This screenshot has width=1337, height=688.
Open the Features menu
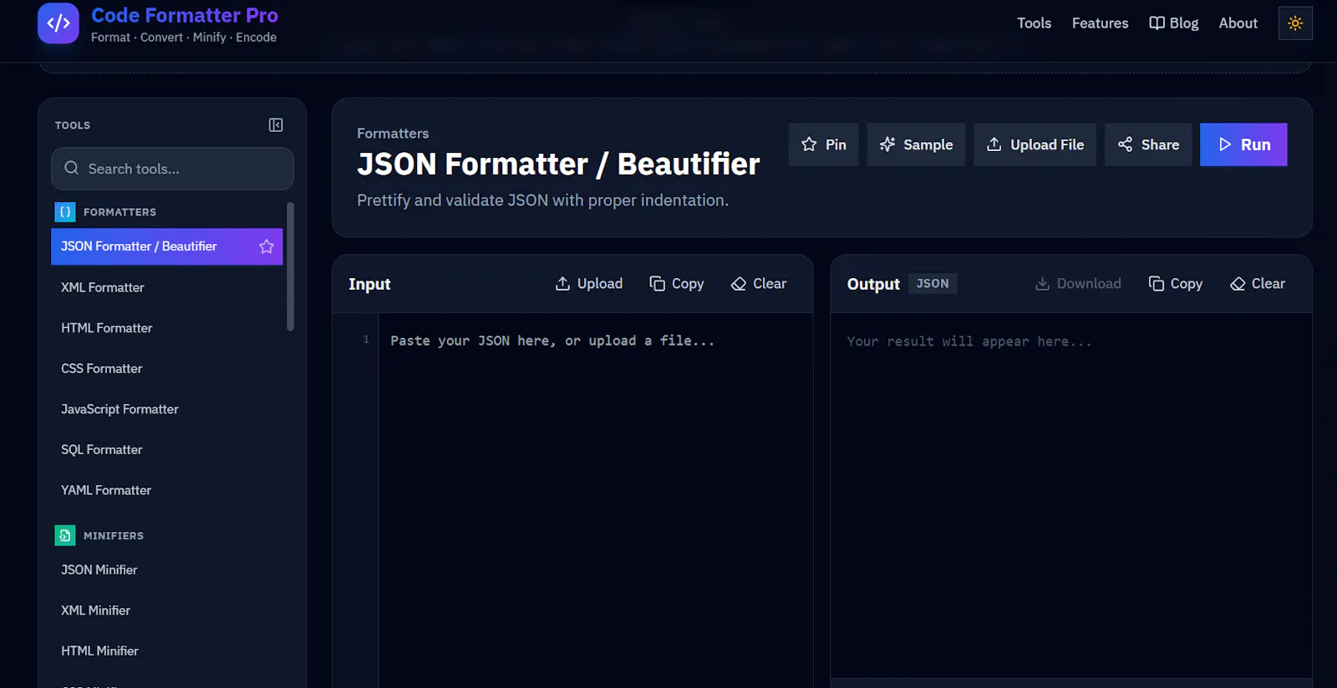(x=1100, y=23)
